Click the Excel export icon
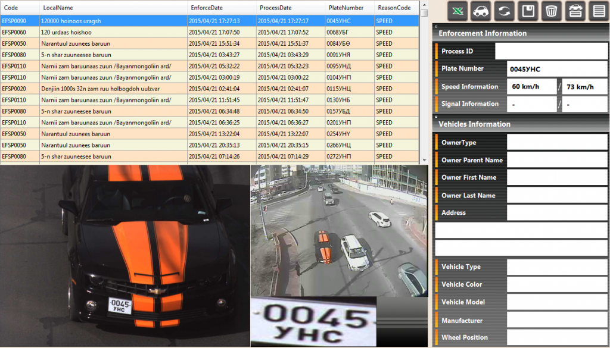The height and width of the screenshot is (348, 610). [x=457, y=11]
